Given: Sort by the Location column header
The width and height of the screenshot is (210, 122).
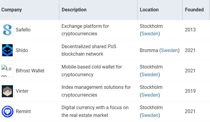Looking at the screenshot, I should pos(149,10).
